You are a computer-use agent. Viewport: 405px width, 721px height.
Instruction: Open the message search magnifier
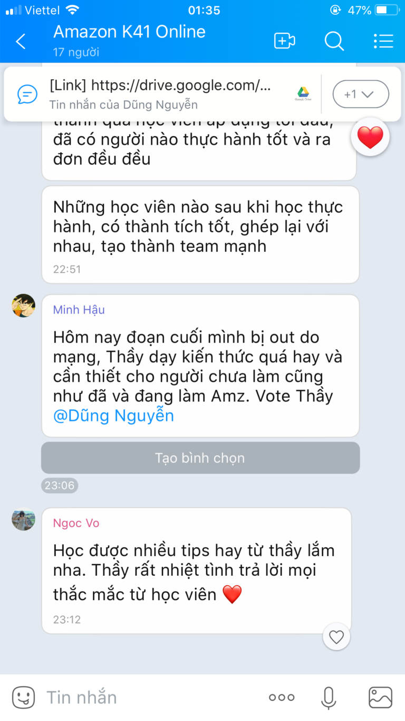[334, 41]
